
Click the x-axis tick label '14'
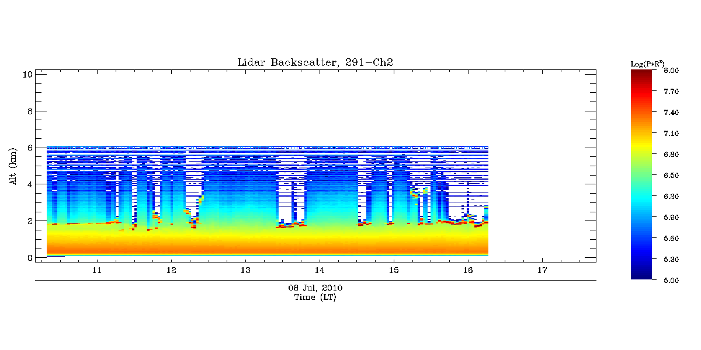pyautogui.click(x=320, y=270)
